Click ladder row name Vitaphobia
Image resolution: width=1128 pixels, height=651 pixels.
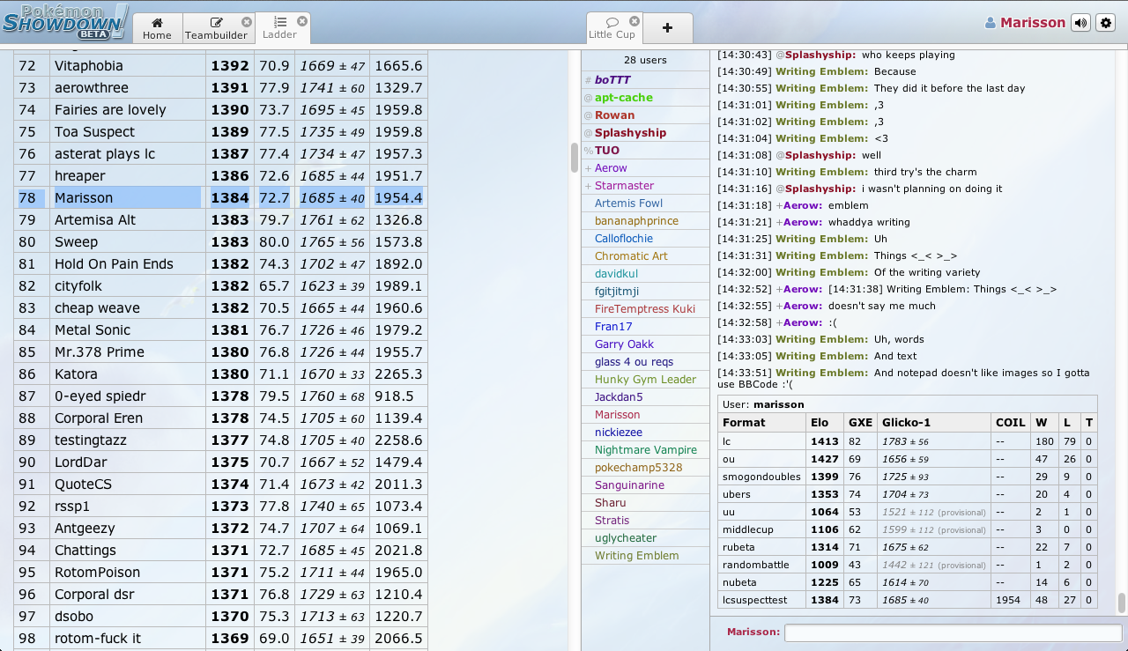click(x=89, y=66)
